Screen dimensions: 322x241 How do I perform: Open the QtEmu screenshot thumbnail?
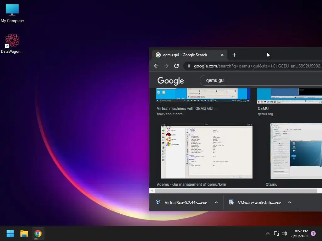(296, 151)
